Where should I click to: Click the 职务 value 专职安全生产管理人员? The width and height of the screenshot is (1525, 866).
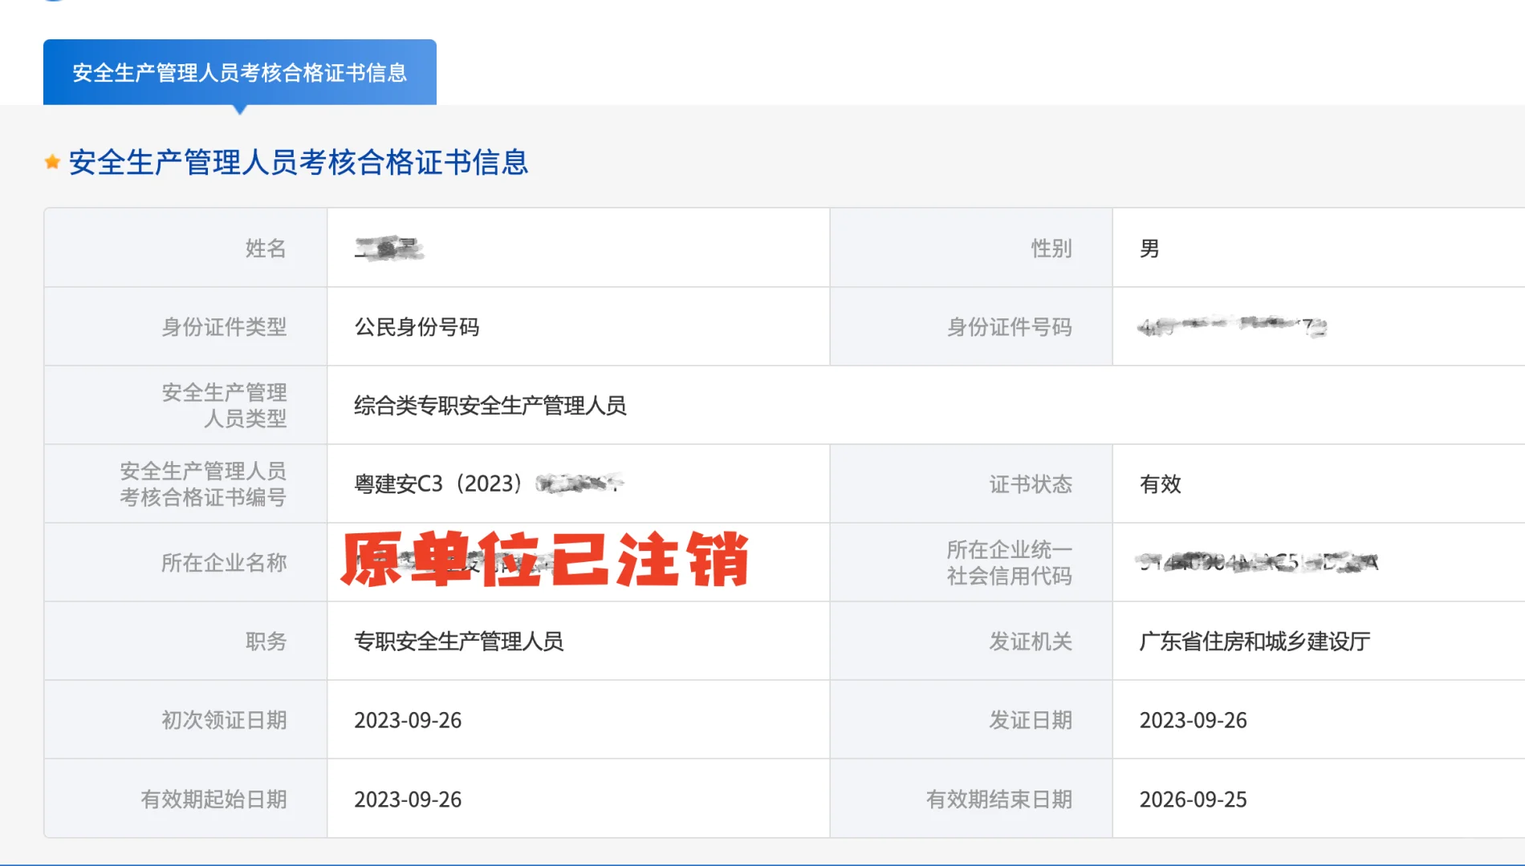(x=460, y=641)
